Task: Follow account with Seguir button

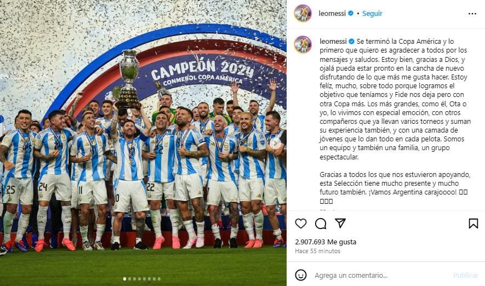Action: (x=372, y=13)
